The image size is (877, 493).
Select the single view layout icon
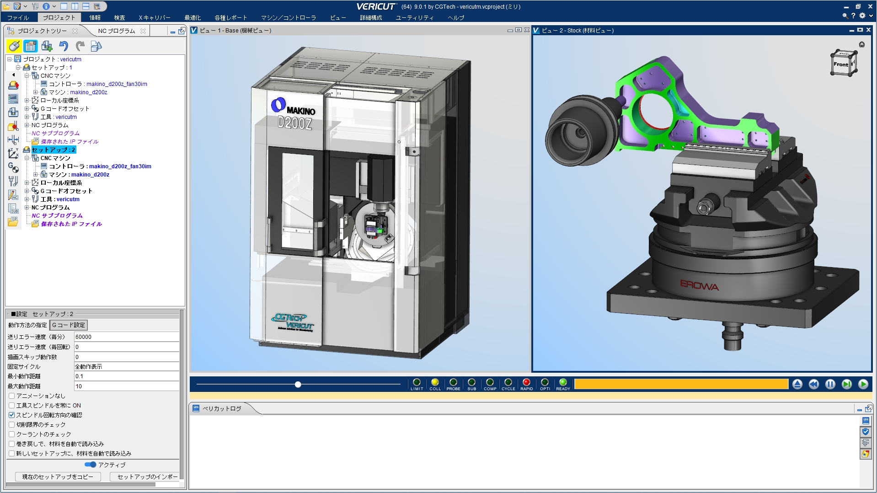(64, 6)
